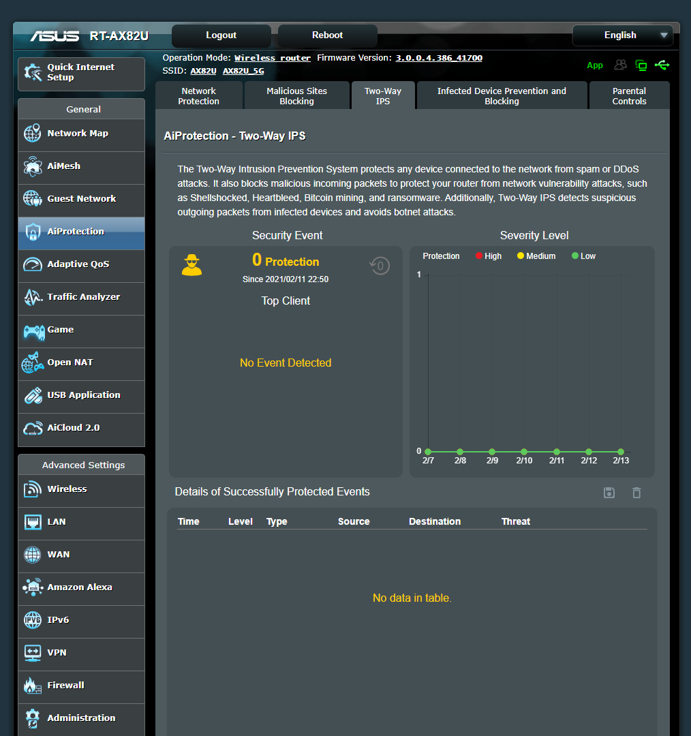Sort events by Level column header

click(x=241, y=521)
